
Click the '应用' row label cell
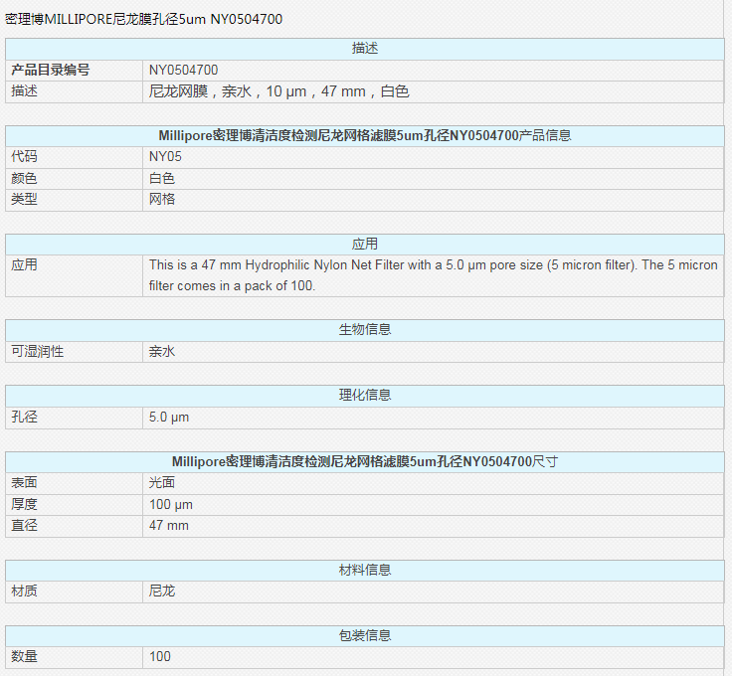click(x=74, y=275)
